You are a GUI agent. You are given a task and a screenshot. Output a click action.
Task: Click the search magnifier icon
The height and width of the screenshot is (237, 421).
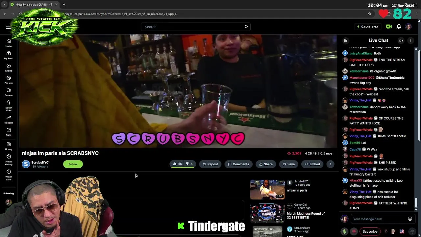[246, 27]
